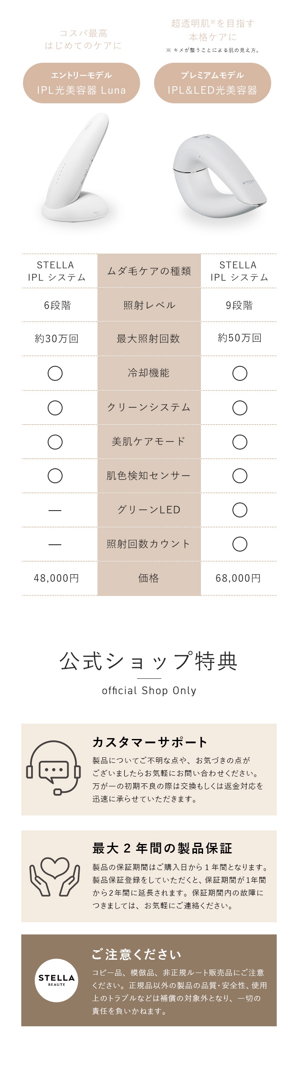
Task: Click the 最大照射回数 row label
Action: click(149, 339)
